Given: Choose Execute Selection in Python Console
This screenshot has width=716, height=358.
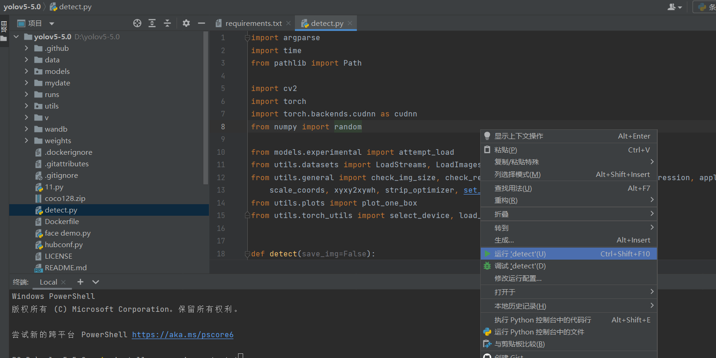Looking at the screenshot, I should click(569, 320).
